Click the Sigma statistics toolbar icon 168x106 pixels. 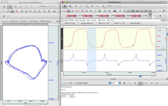coord(133,11)
